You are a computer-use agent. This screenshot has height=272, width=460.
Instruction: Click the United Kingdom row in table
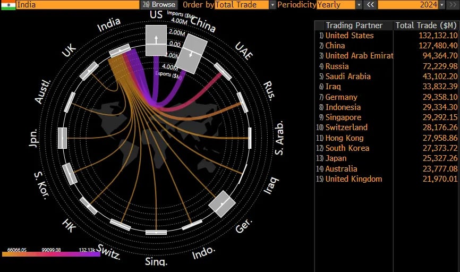click(x=353, y=179)
